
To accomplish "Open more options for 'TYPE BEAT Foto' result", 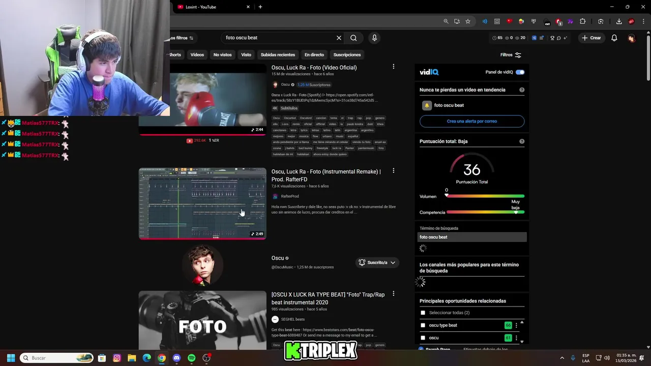I will 393,294.
